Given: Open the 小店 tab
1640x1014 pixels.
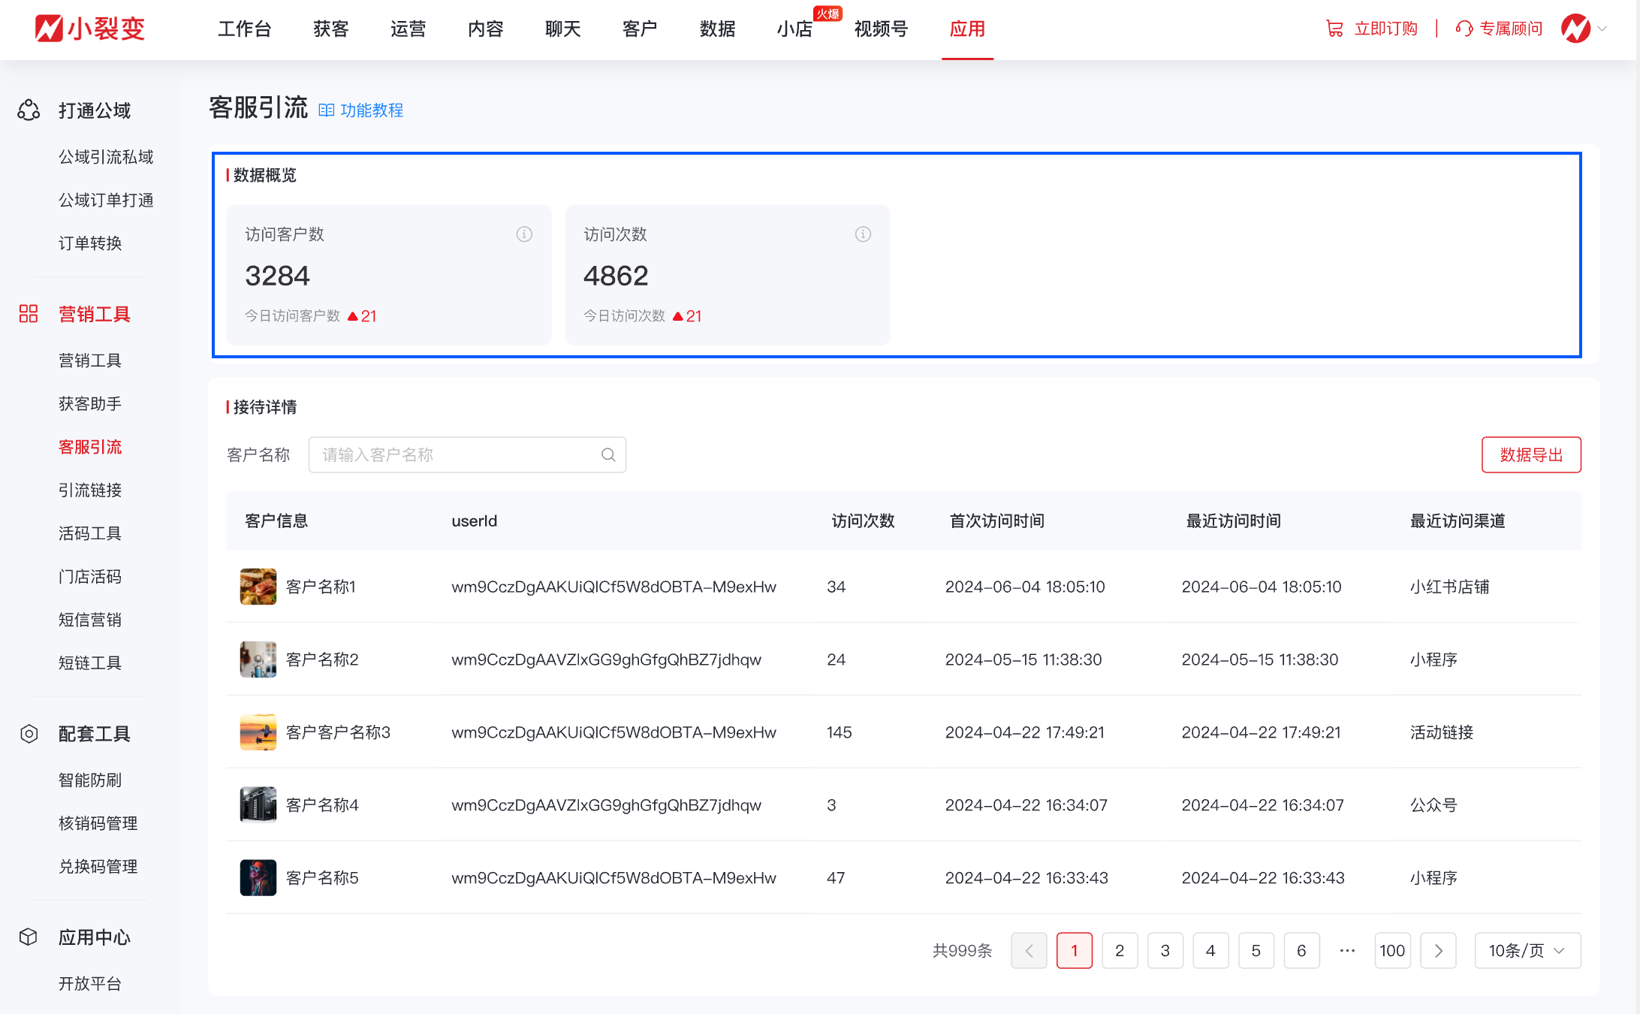Looking at the screenshot, I should pos(795,29).
